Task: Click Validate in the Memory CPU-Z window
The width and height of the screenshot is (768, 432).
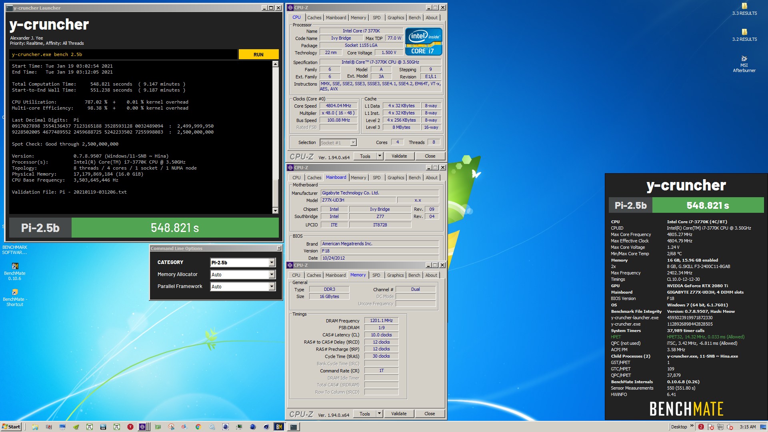Action: pos(398,414)
